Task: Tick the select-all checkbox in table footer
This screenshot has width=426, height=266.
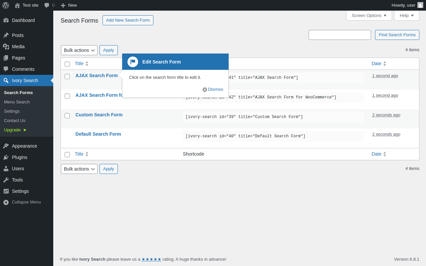Action: click(67, 155)
